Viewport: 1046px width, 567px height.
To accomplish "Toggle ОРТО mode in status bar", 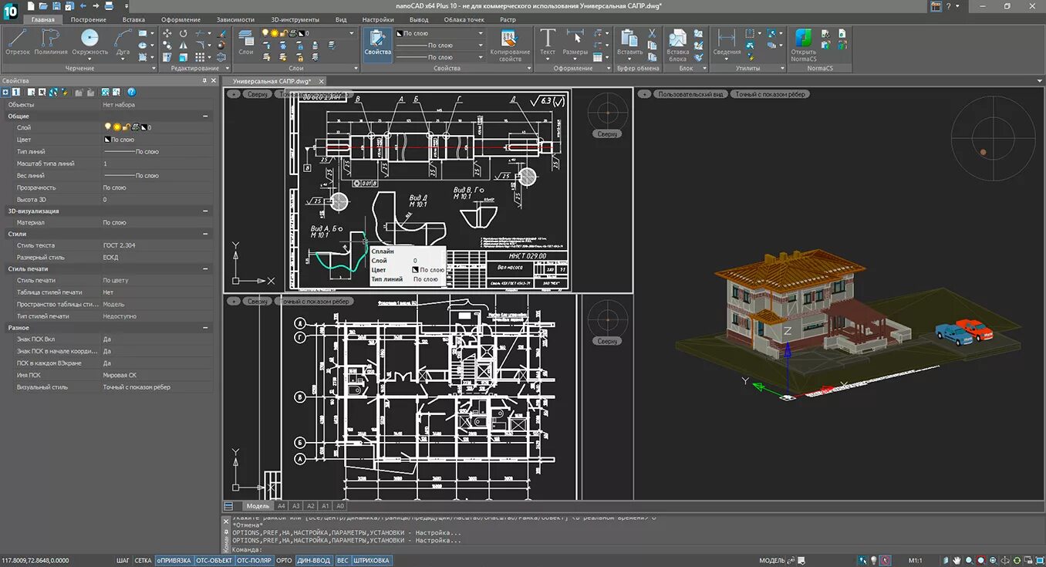I will pos(284,560).
